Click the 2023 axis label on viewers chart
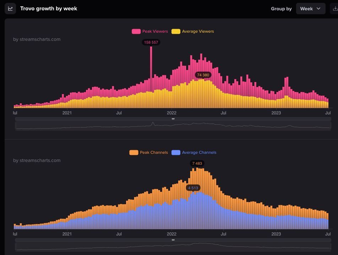Screen dimensions: 338x255 click(276, 113)
